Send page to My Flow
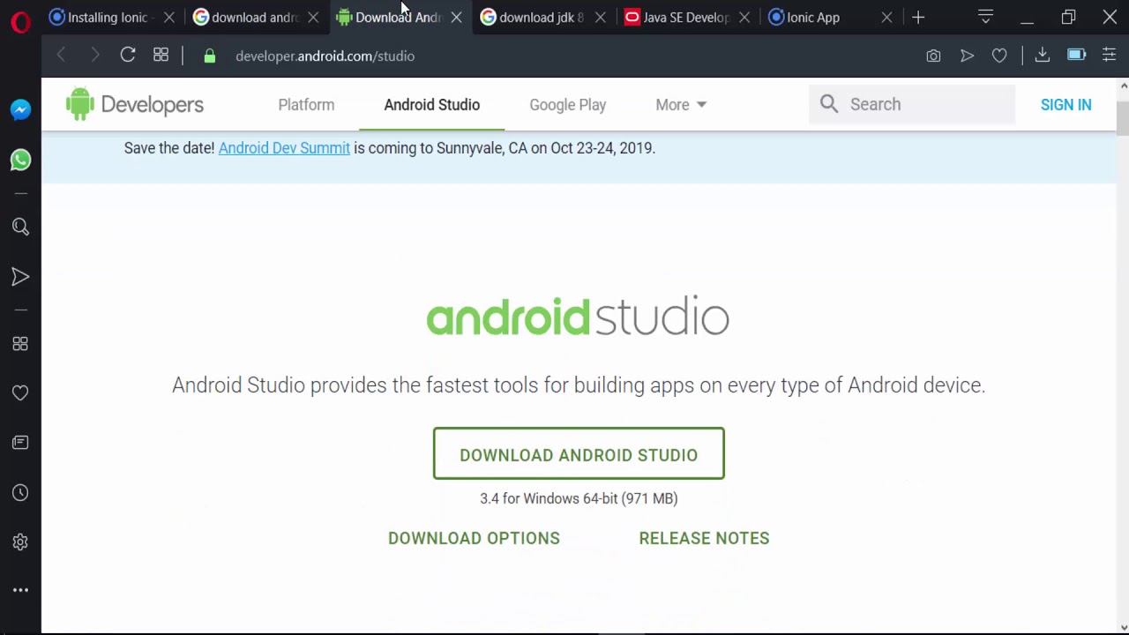The image size is (1129, 635). click(967, 56)
